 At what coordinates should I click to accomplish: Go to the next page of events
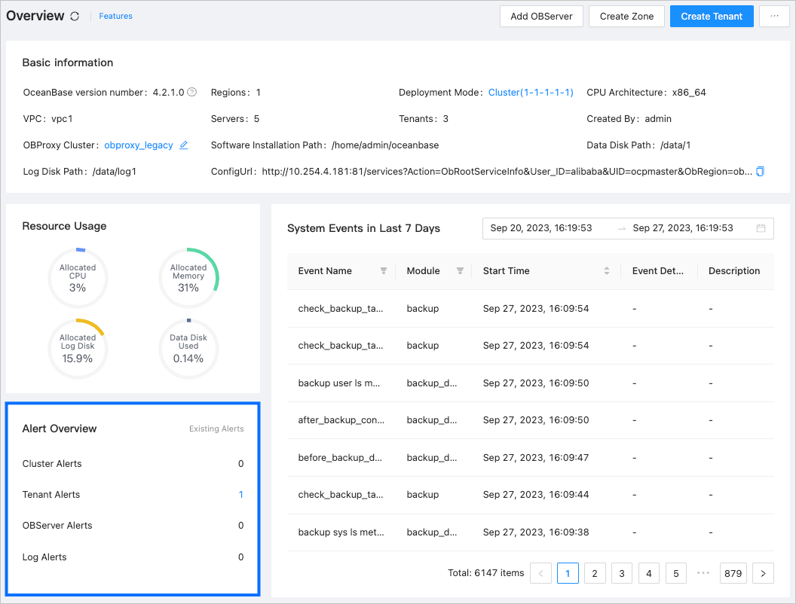pos(763,574)
